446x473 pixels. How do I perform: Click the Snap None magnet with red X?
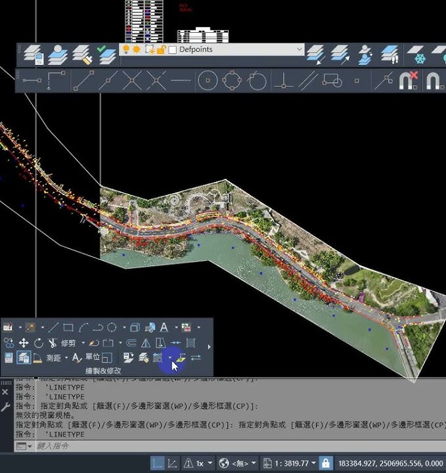tap(409, 81)
